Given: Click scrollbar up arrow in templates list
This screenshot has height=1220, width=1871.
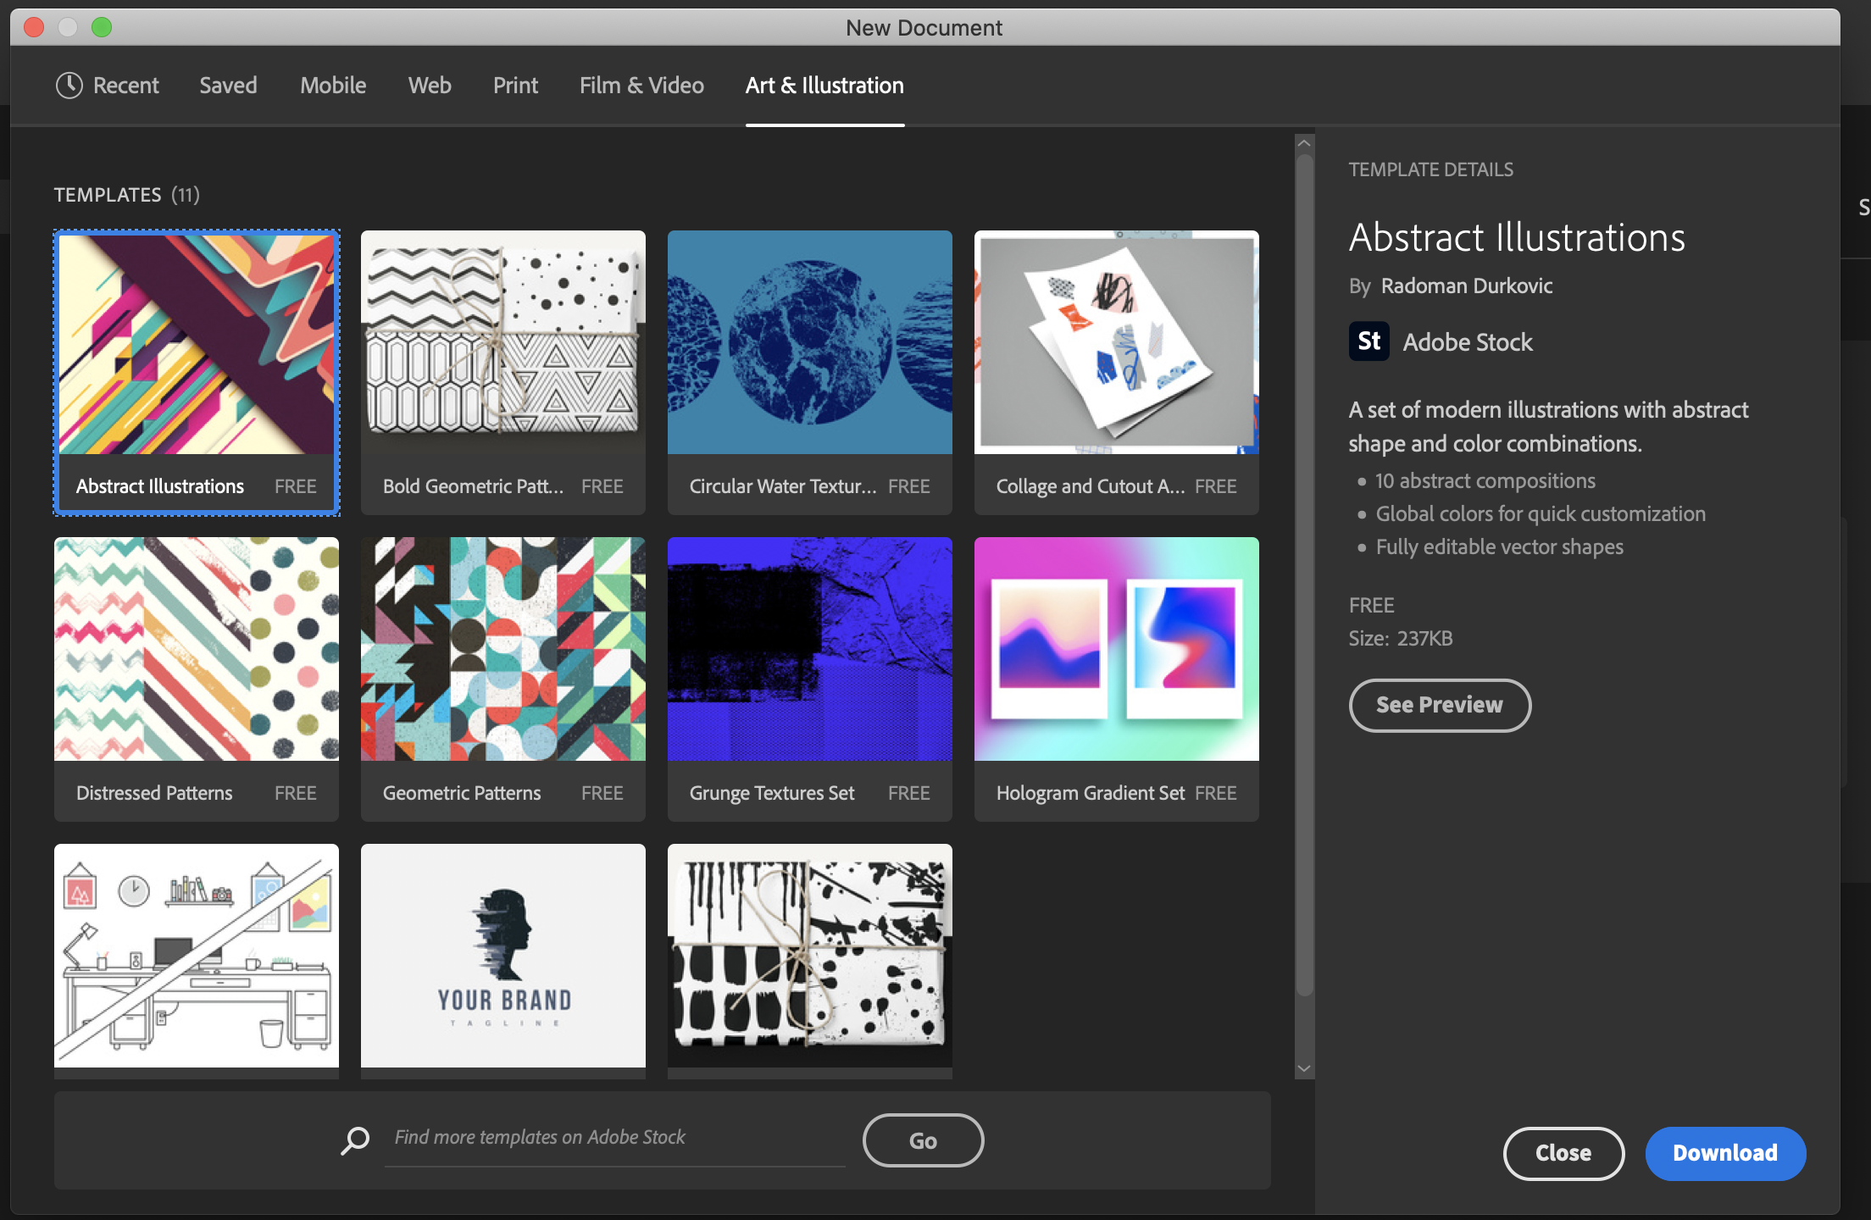Looking at the screenshot, I should [1304, 144].
